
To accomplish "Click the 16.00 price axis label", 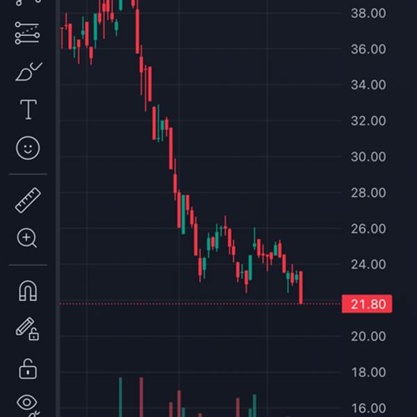I will point(368,408).
